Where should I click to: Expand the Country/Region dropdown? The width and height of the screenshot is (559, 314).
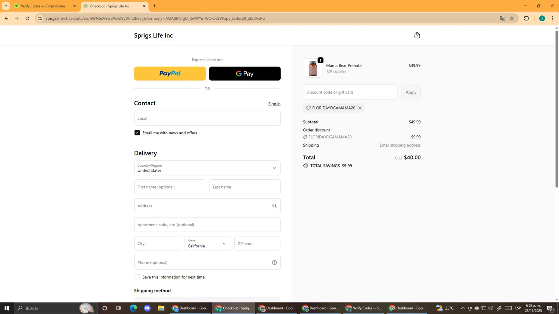(207, 168)
